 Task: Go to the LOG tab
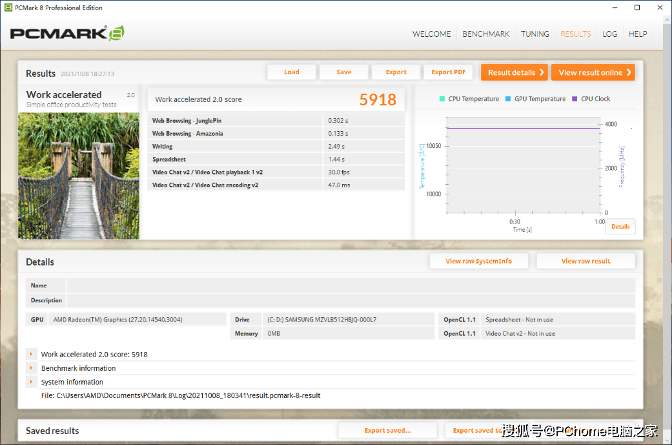click(610, 34)
